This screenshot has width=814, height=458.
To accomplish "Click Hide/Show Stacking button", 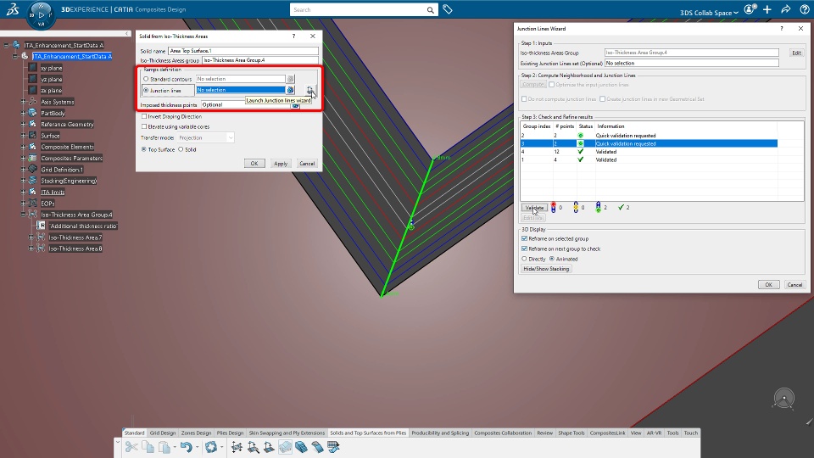I will [x=546, y=269].
